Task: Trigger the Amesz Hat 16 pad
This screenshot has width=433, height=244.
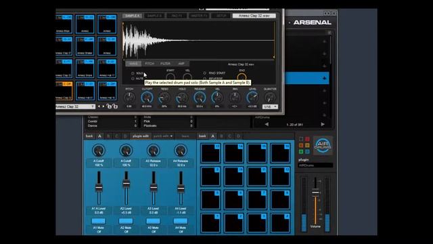Action: tap(107, 91)
